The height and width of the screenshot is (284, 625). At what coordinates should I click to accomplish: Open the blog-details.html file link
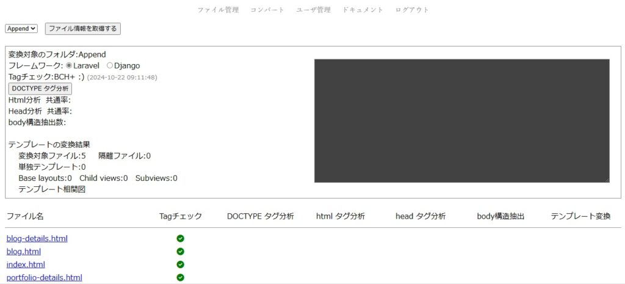click(x=37, y=238)
